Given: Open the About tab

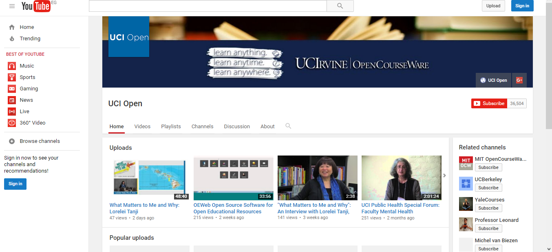Looking at the screenshot, I should pos(267,127).
